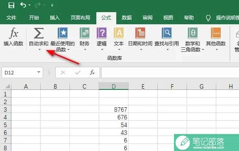Switch to the 开始 ribbon tab

click(34, 18)
